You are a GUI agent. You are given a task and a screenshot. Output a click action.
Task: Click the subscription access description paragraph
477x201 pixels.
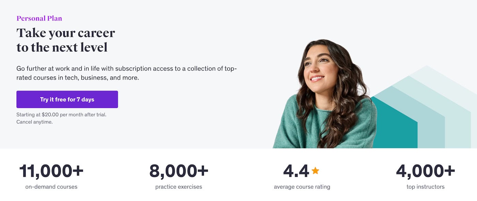point(126,73)
